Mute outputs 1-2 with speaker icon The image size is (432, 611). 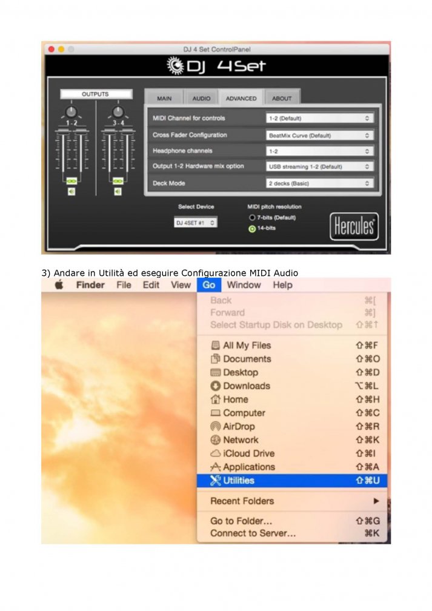tap(71, 192)
